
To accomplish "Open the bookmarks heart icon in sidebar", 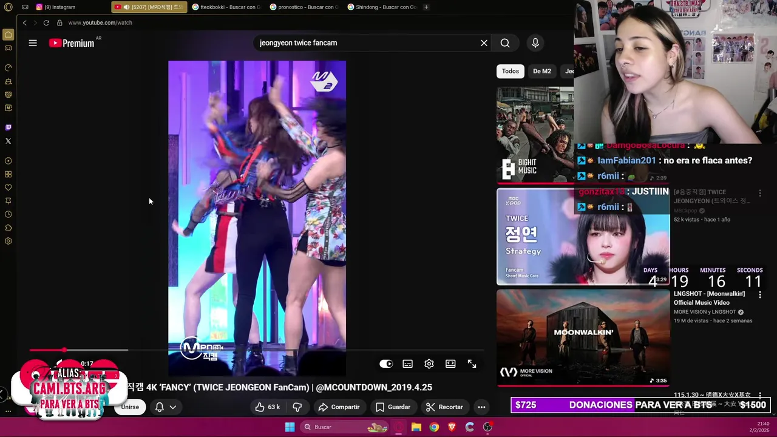I will pos(8,188).
